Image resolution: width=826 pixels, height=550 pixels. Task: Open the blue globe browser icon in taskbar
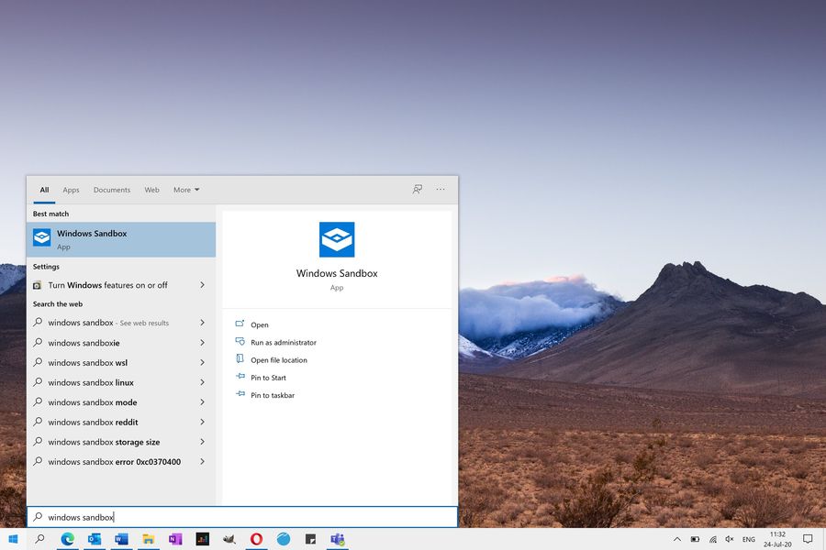(284, 539)
